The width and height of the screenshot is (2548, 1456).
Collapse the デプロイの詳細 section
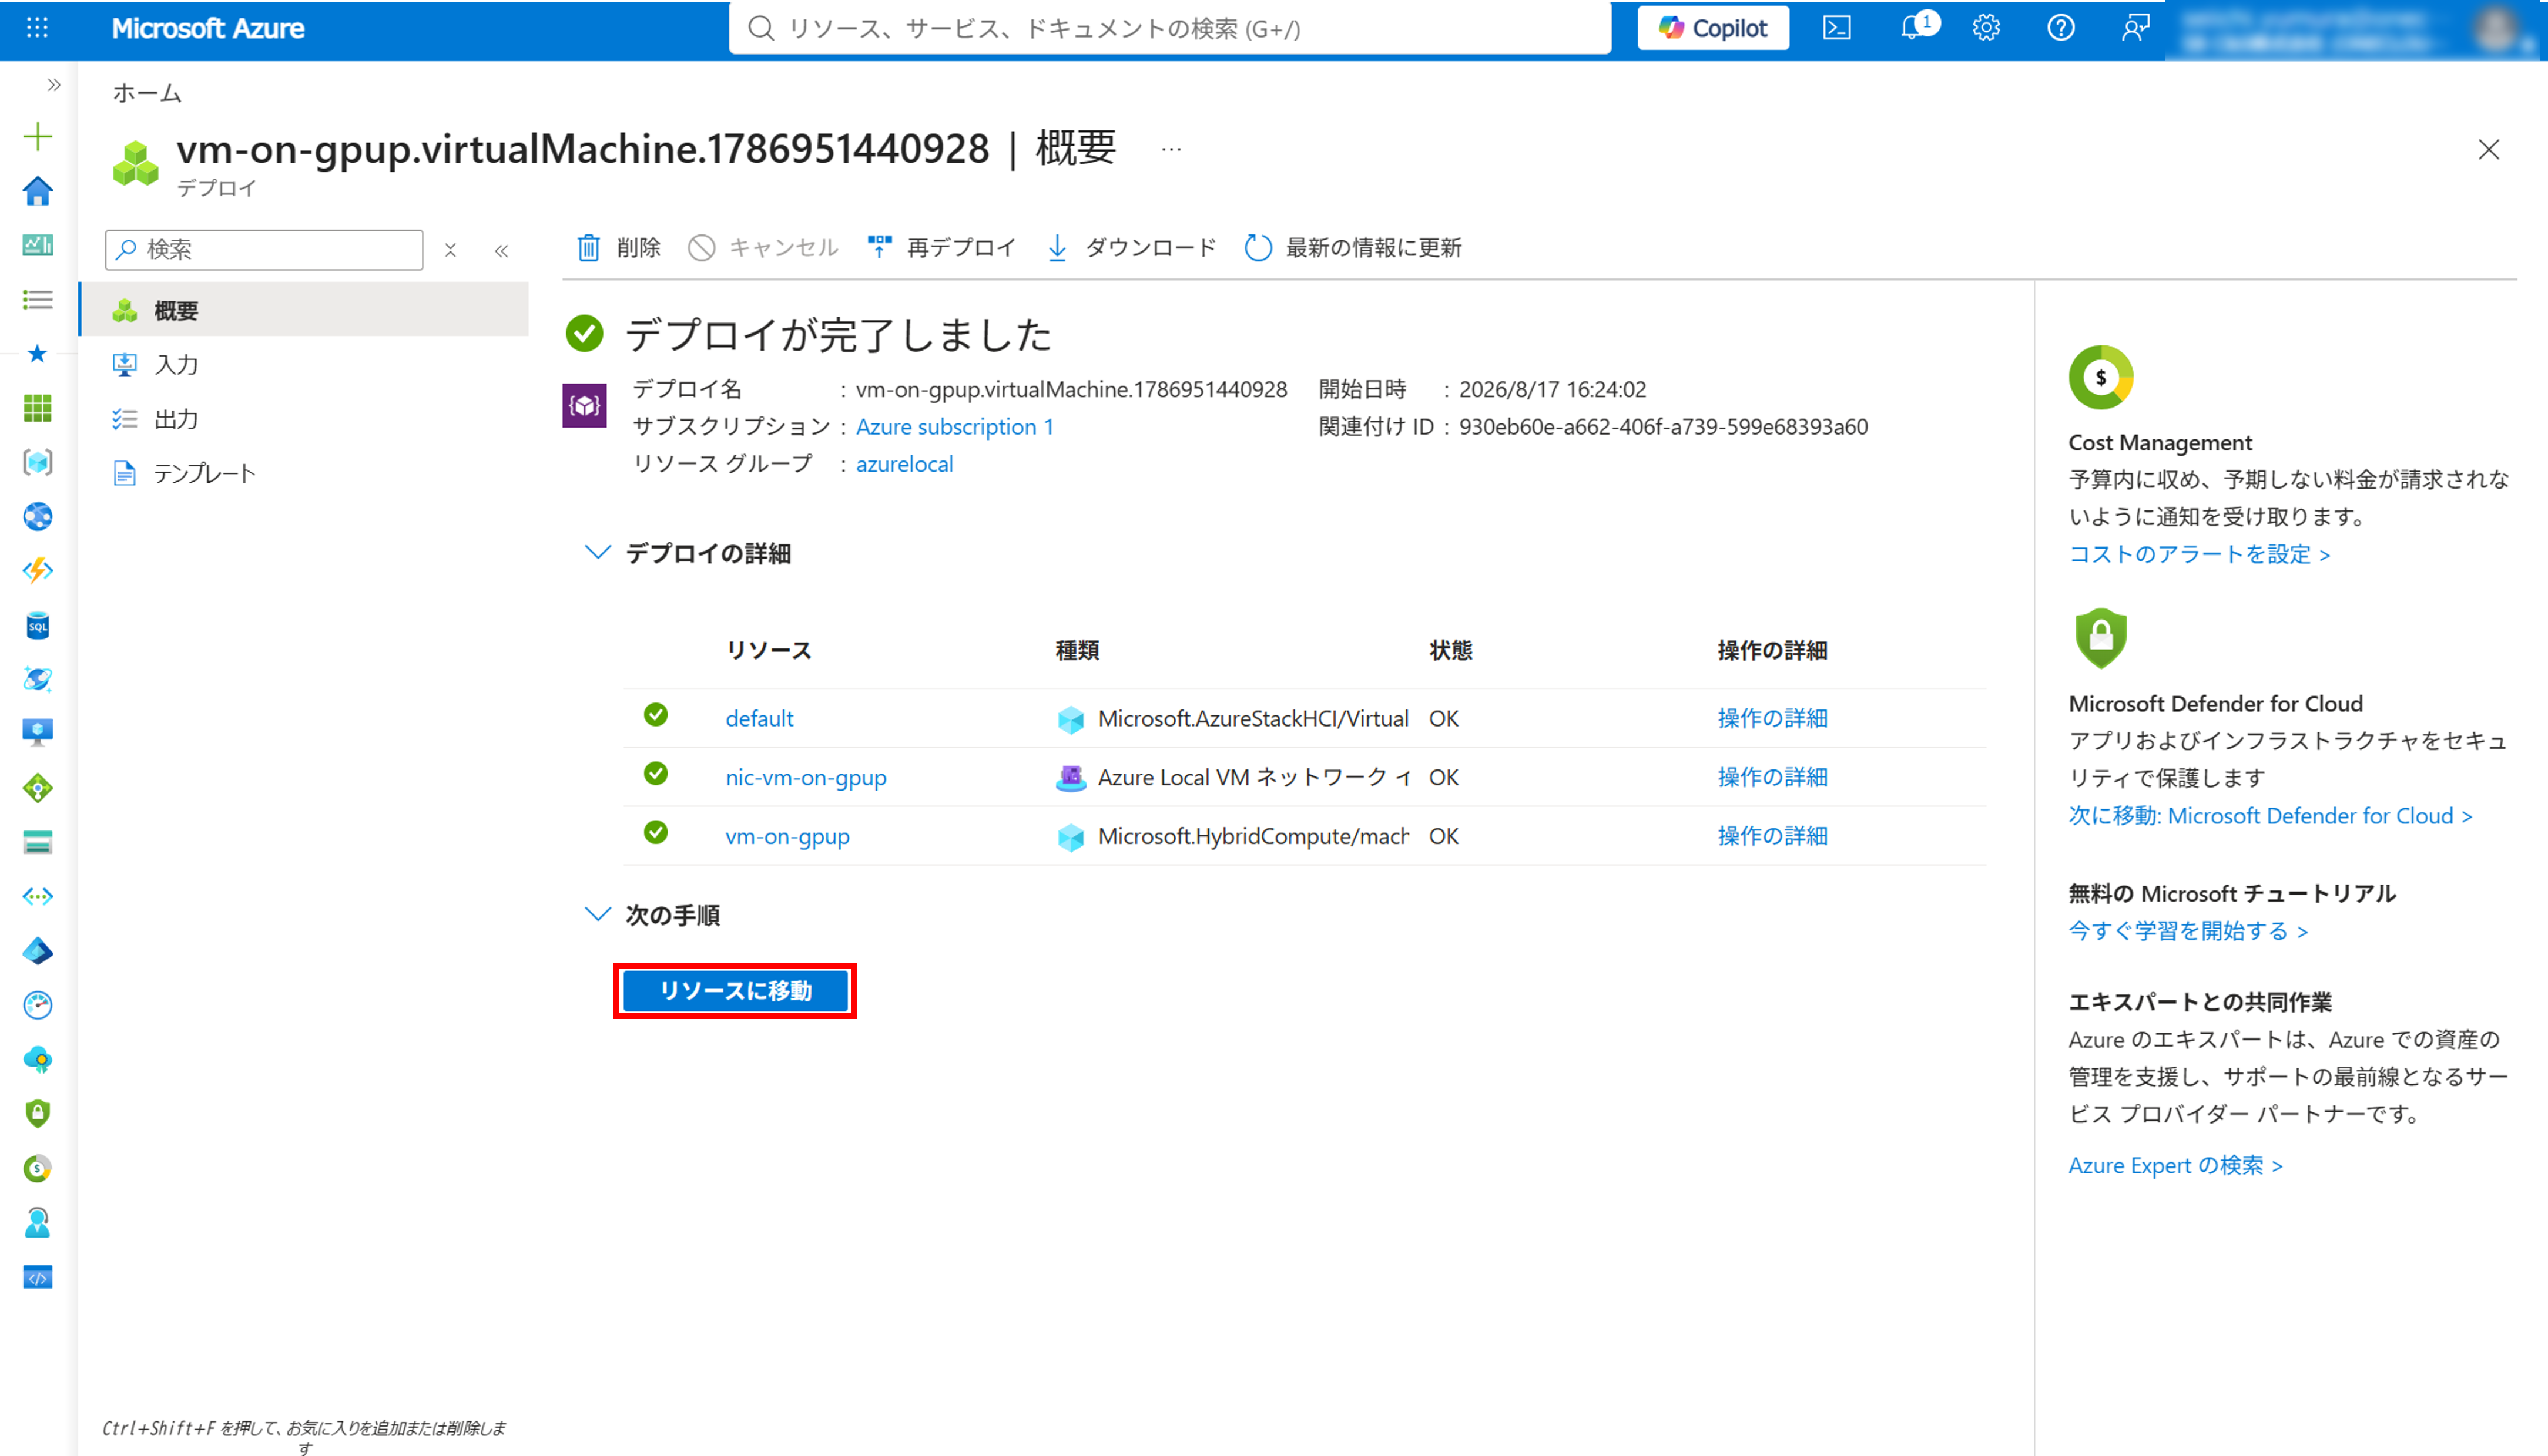pyautogui.click(x=597, y=552)
